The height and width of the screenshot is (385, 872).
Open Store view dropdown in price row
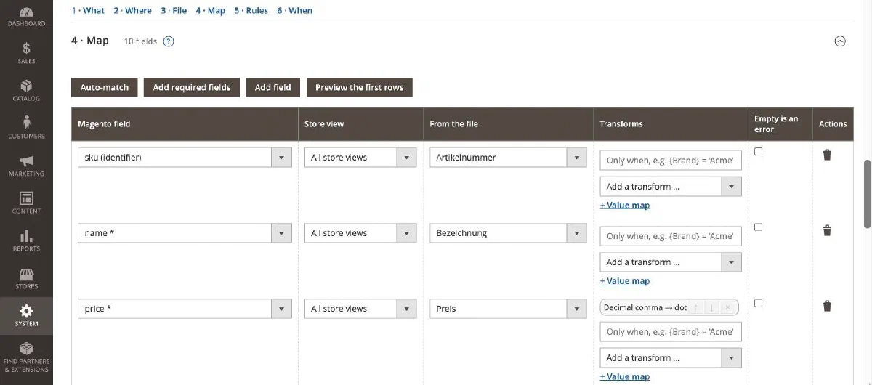click(x=360, y=309)
